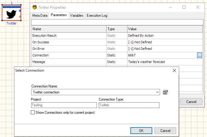
Task: Expand the Connection Name dropdown
Action: (157, 92)
